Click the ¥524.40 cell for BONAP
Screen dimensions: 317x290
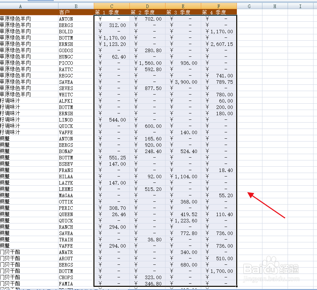183,151
